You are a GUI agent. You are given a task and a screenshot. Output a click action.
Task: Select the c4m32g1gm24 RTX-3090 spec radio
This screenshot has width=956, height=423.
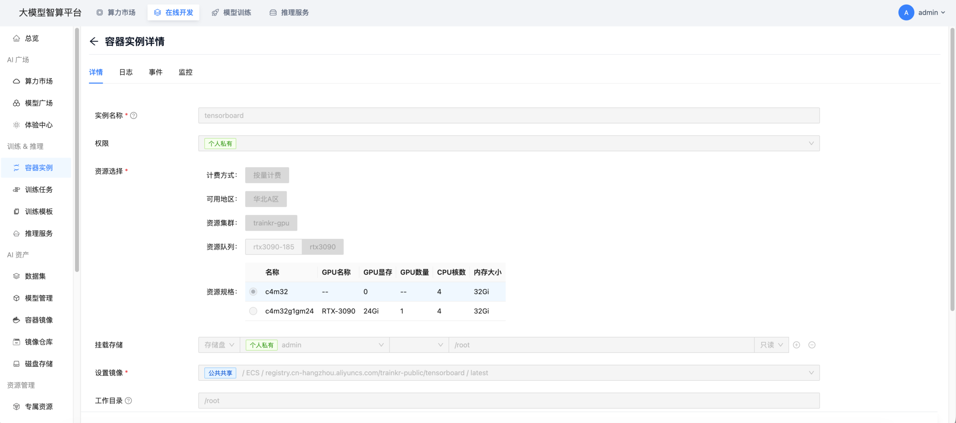pyautogui.click(x=253, y=311)
